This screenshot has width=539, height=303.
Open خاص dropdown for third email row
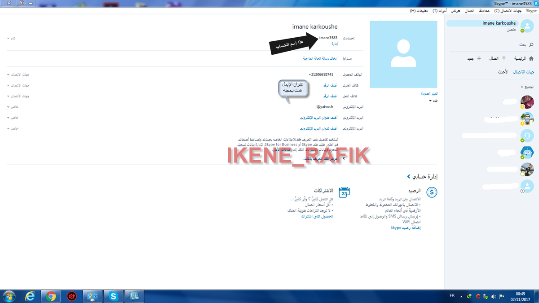pyautogui.click(x=12, y=128)
